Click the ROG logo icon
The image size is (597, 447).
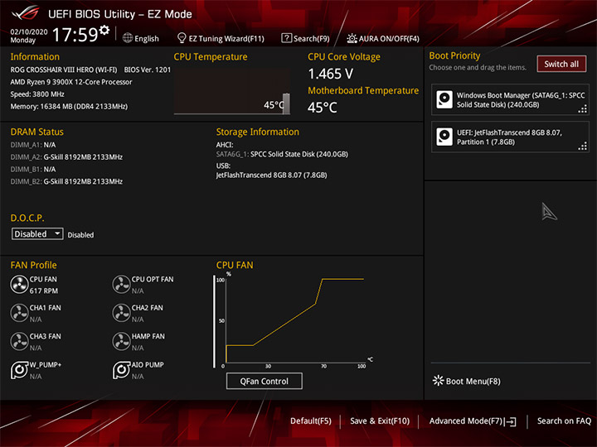25,13
